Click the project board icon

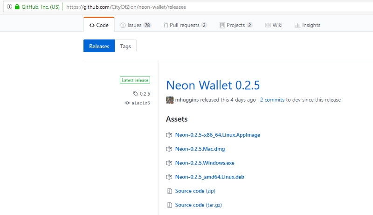(222, 25)
